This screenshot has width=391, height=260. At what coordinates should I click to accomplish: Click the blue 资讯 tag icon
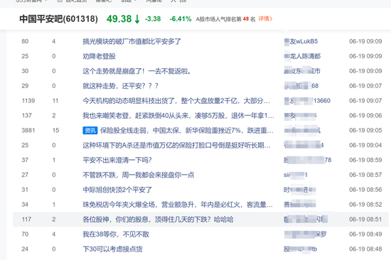(x=90, y=131)
